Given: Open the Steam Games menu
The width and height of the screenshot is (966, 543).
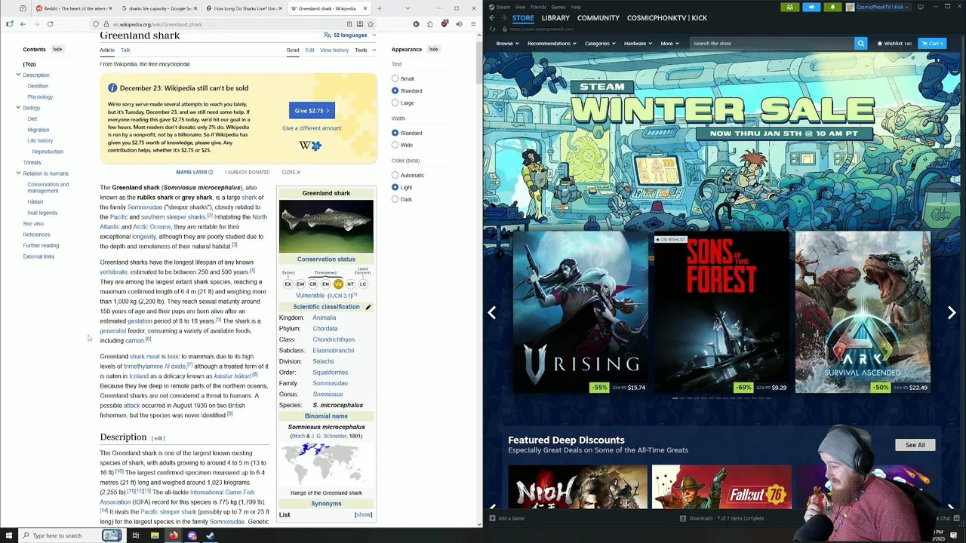Looking at the screenshot, I should coord(558,7).
